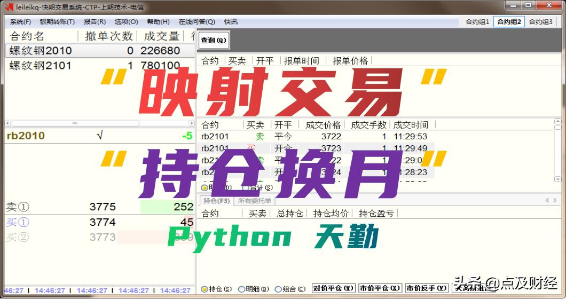Click the 市价平仓 button
This screenshot has width=566, height=299.
(x=380, y=288)
